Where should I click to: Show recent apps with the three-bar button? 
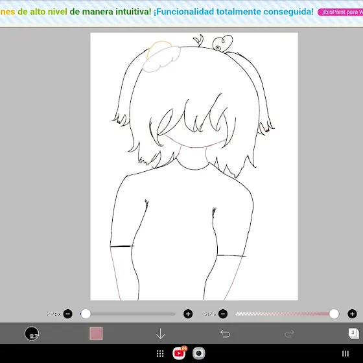click(x=345, y=353)
